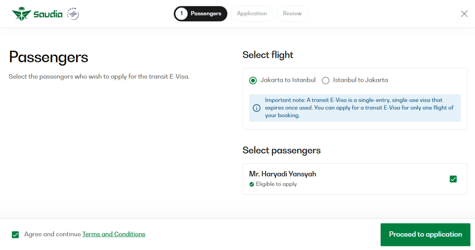
Task: Select the Istanbul to Jakarta flight
Action: pos(326,80)
